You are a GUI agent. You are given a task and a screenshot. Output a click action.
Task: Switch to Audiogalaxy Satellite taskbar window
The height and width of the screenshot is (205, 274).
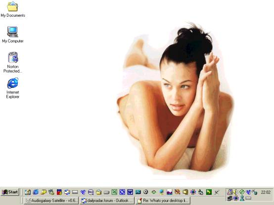(51, 201)
